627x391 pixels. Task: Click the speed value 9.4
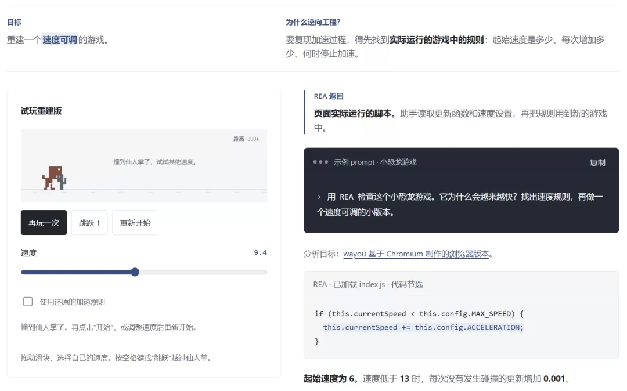pos(260,252)
